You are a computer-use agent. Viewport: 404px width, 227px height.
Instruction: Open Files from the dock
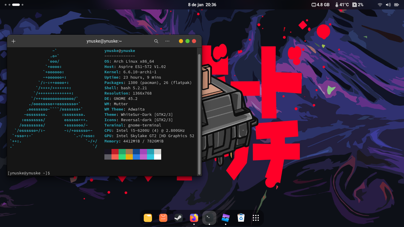(148, 218)
